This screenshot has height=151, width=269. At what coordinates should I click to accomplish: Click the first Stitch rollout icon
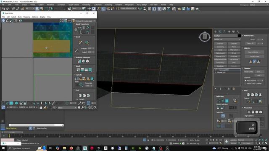pos(78,70)
